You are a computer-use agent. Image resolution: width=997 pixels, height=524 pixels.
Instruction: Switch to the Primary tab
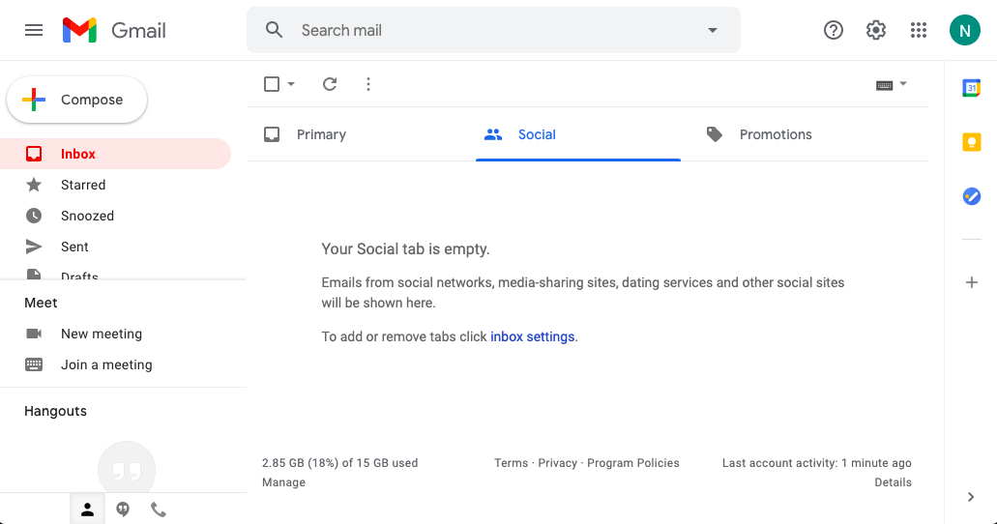[x=321, y=134]
